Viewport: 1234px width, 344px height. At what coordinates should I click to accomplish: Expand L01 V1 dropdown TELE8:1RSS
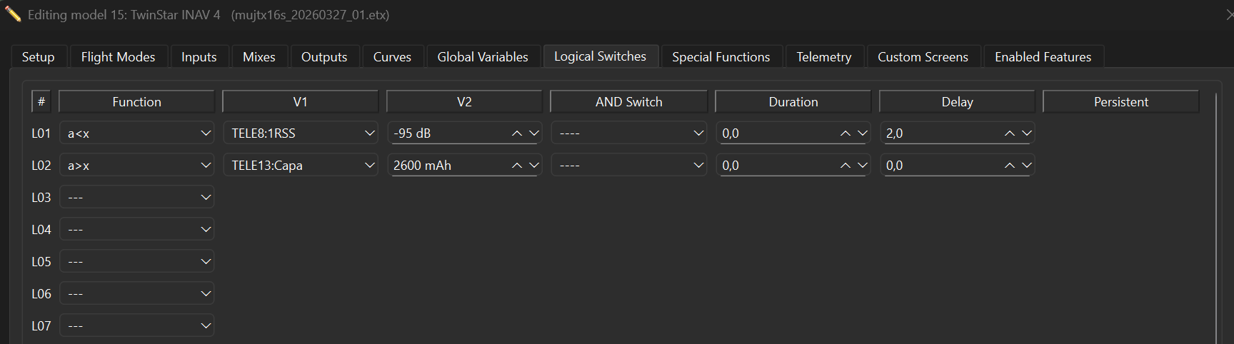301,133
